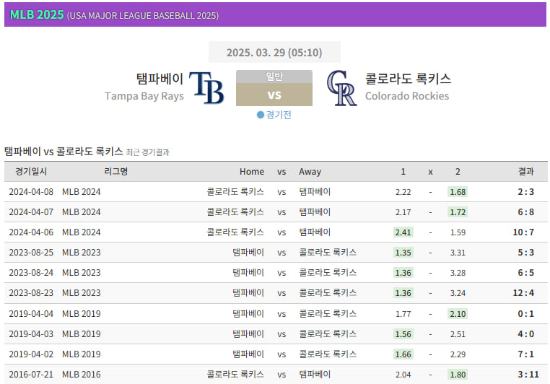Select the VS box between team logos
550x384 pixels.
pyautogui.click(x=274, y=95)
